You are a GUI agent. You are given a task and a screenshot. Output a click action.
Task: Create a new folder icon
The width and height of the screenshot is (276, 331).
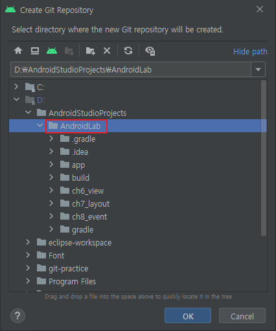[x=91, y=51]
